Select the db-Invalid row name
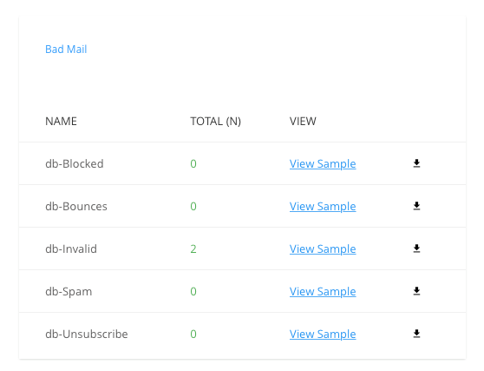Screen dimensions: 484x371 [x=71, y=249]
